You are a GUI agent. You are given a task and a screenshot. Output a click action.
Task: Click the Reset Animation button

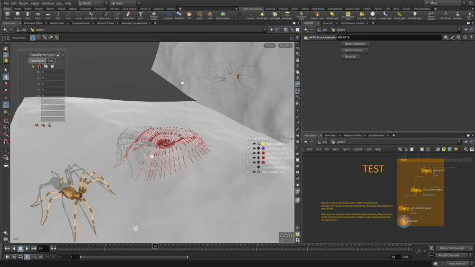pyautogui.click(x=355, y=44)
